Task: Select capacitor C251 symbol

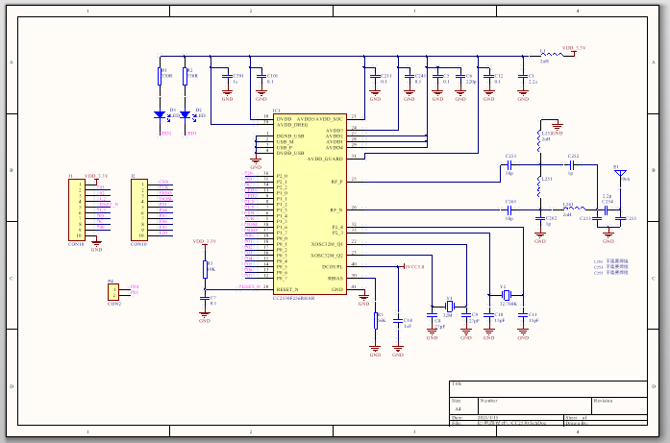Action: 509,164
